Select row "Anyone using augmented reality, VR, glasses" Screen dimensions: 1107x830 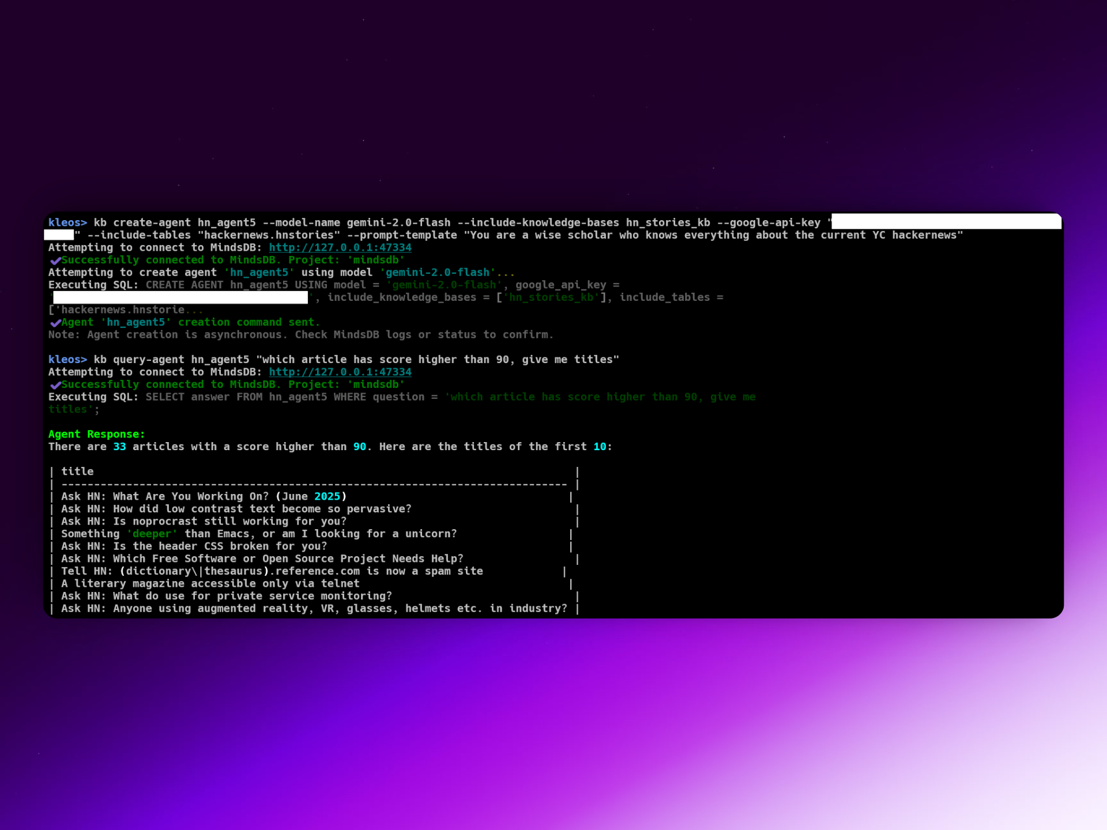pos(314,609)
